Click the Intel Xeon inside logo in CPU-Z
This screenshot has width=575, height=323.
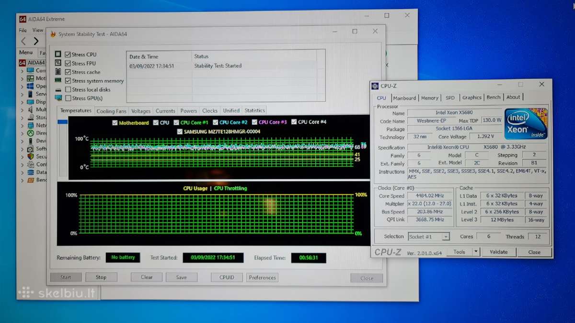526,124
